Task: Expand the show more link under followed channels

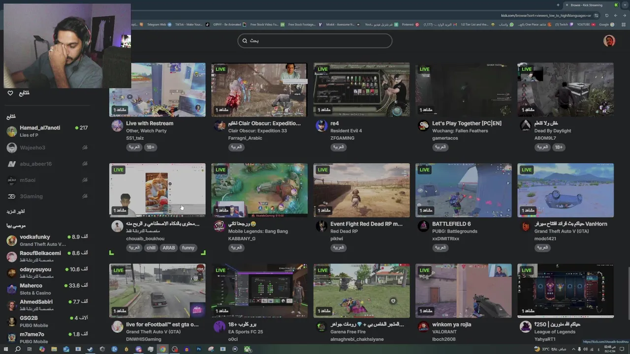Action: [x=16, y=211]
